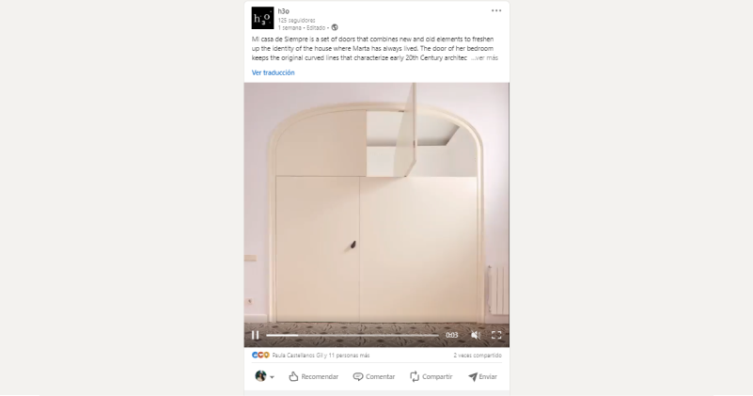Click the 'Ver traducción' link
Screen dimensions: 753x396
click(x=274, y=72)
